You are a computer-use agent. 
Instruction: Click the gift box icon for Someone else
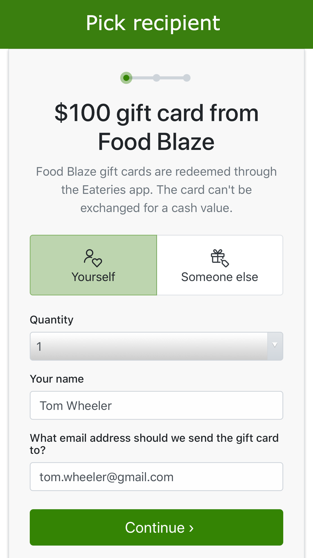220,258
